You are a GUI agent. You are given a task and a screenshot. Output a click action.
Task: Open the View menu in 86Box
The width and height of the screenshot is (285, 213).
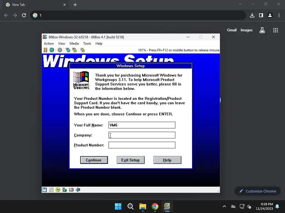[x=62, y=44]
